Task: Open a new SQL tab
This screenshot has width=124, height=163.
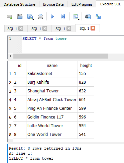Action: point(9,17)
